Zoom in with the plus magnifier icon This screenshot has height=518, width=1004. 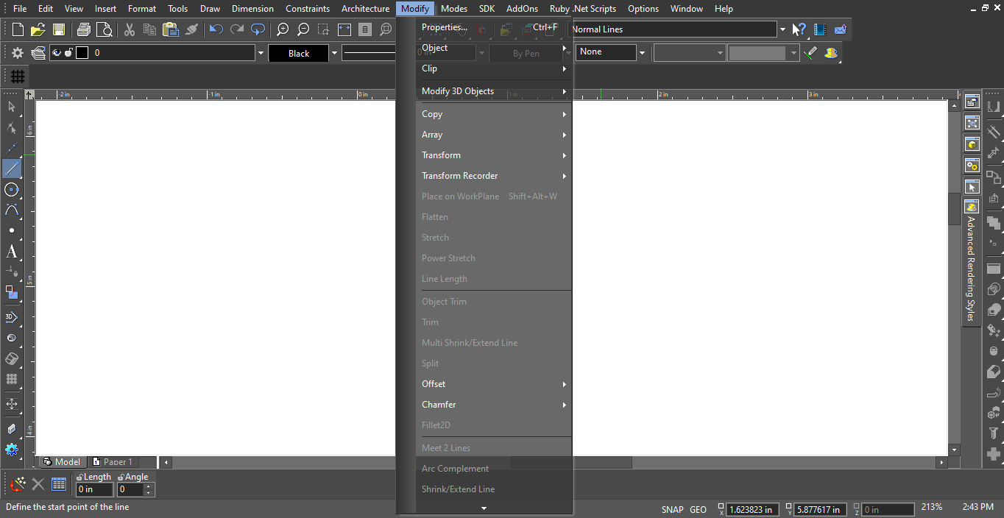283,29
